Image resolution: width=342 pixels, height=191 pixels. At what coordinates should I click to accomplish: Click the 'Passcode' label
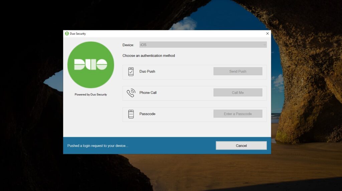pyautogui.click(x=147, y=114)
